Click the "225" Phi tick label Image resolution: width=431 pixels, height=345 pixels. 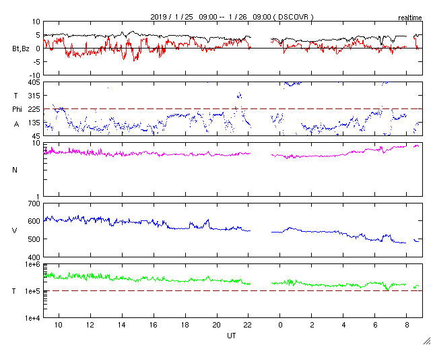coord(35,110)
